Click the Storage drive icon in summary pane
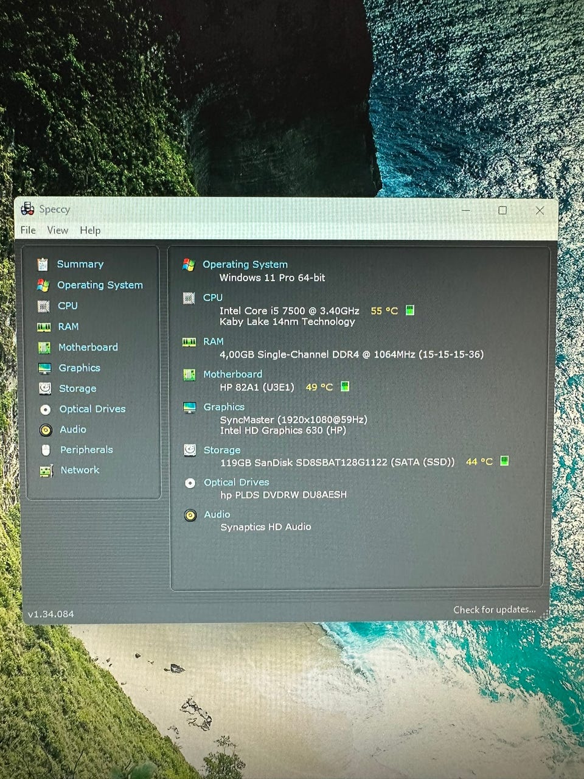The width and height of the screenshot is (584, 779). click(190, 450)
